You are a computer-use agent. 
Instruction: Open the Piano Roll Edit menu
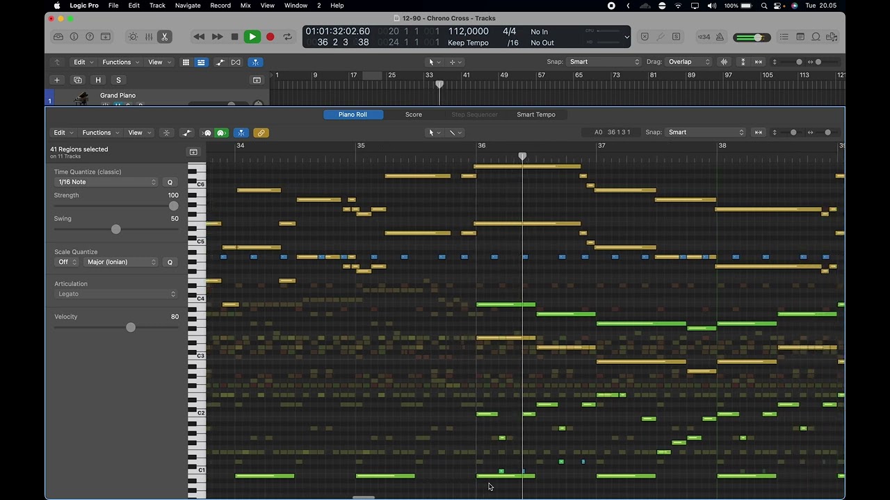(63, 133)
